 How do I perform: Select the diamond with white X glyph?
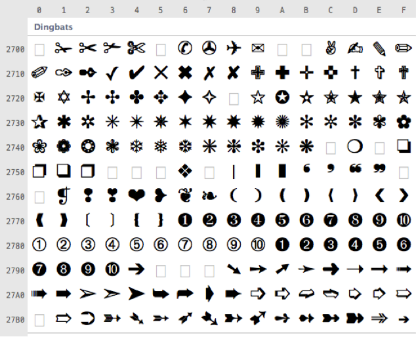(x=185, y=171)
